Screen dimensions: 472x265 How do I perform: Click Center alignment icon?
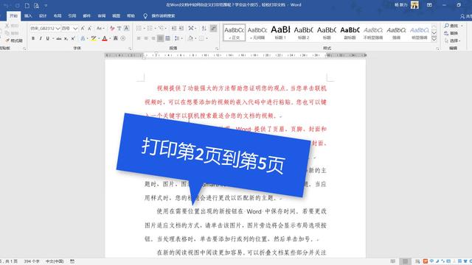tap(146, 38)
